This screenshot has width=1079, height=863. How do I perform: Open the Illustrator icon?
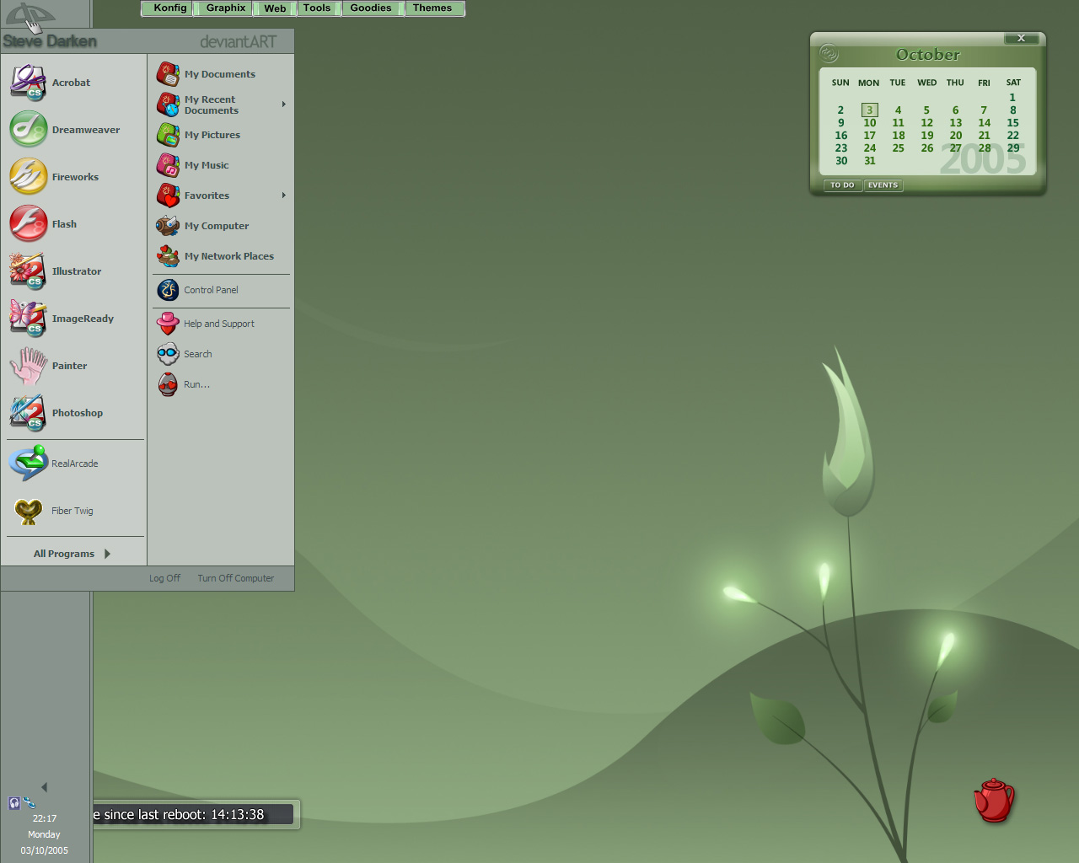coord(28,271)
